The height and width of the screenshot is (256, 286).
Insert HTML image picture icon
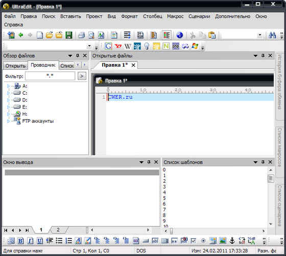click(x=223, y=241)
